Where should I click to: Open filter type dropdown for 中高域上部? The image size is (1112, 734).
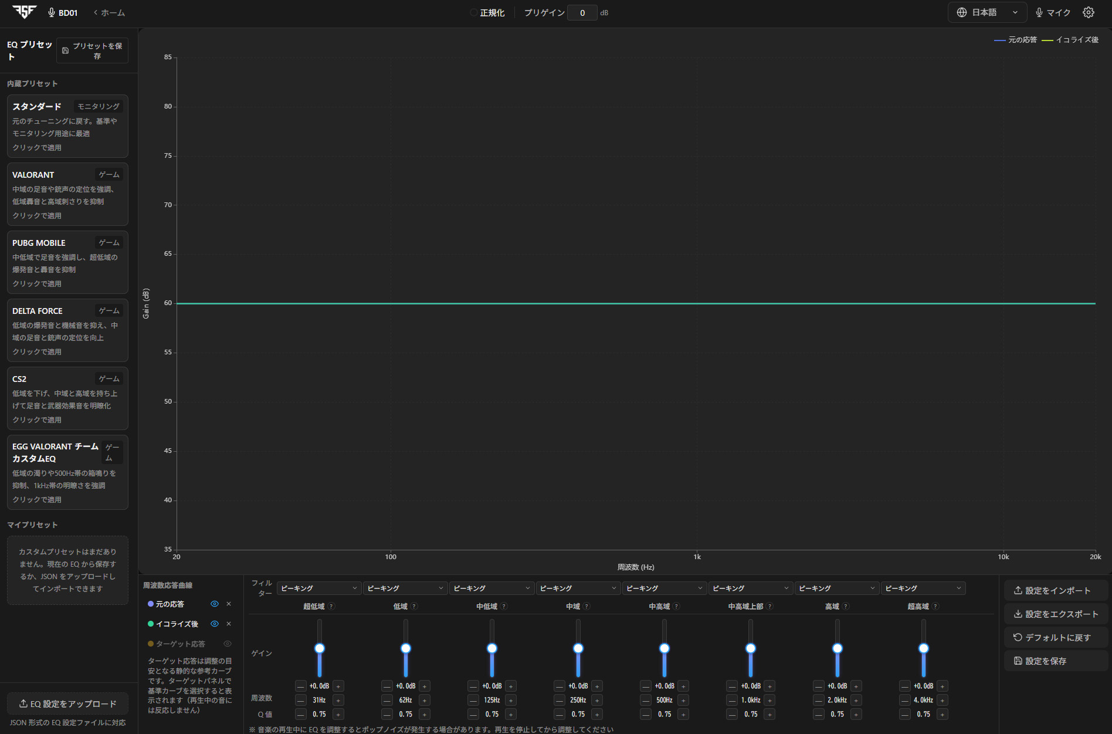click(750, 588)
